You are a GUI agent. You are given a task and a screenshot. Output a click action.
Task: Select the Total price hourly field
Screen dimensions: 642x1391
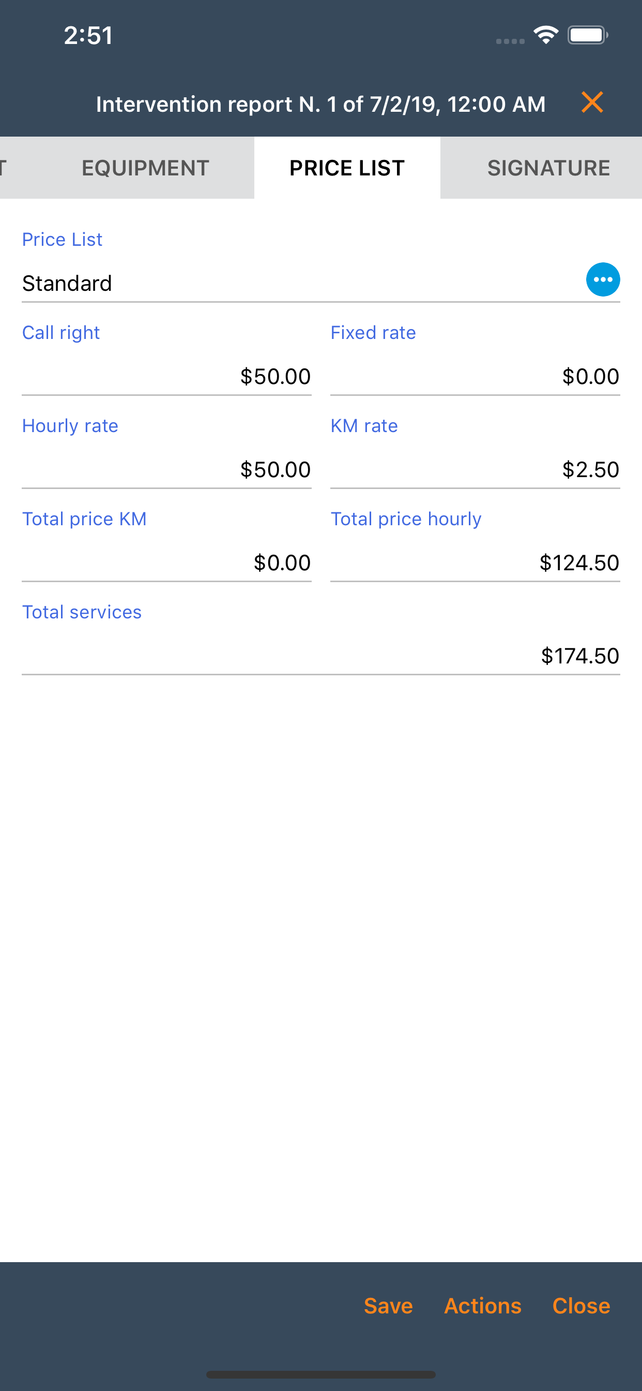pos(475,563)
